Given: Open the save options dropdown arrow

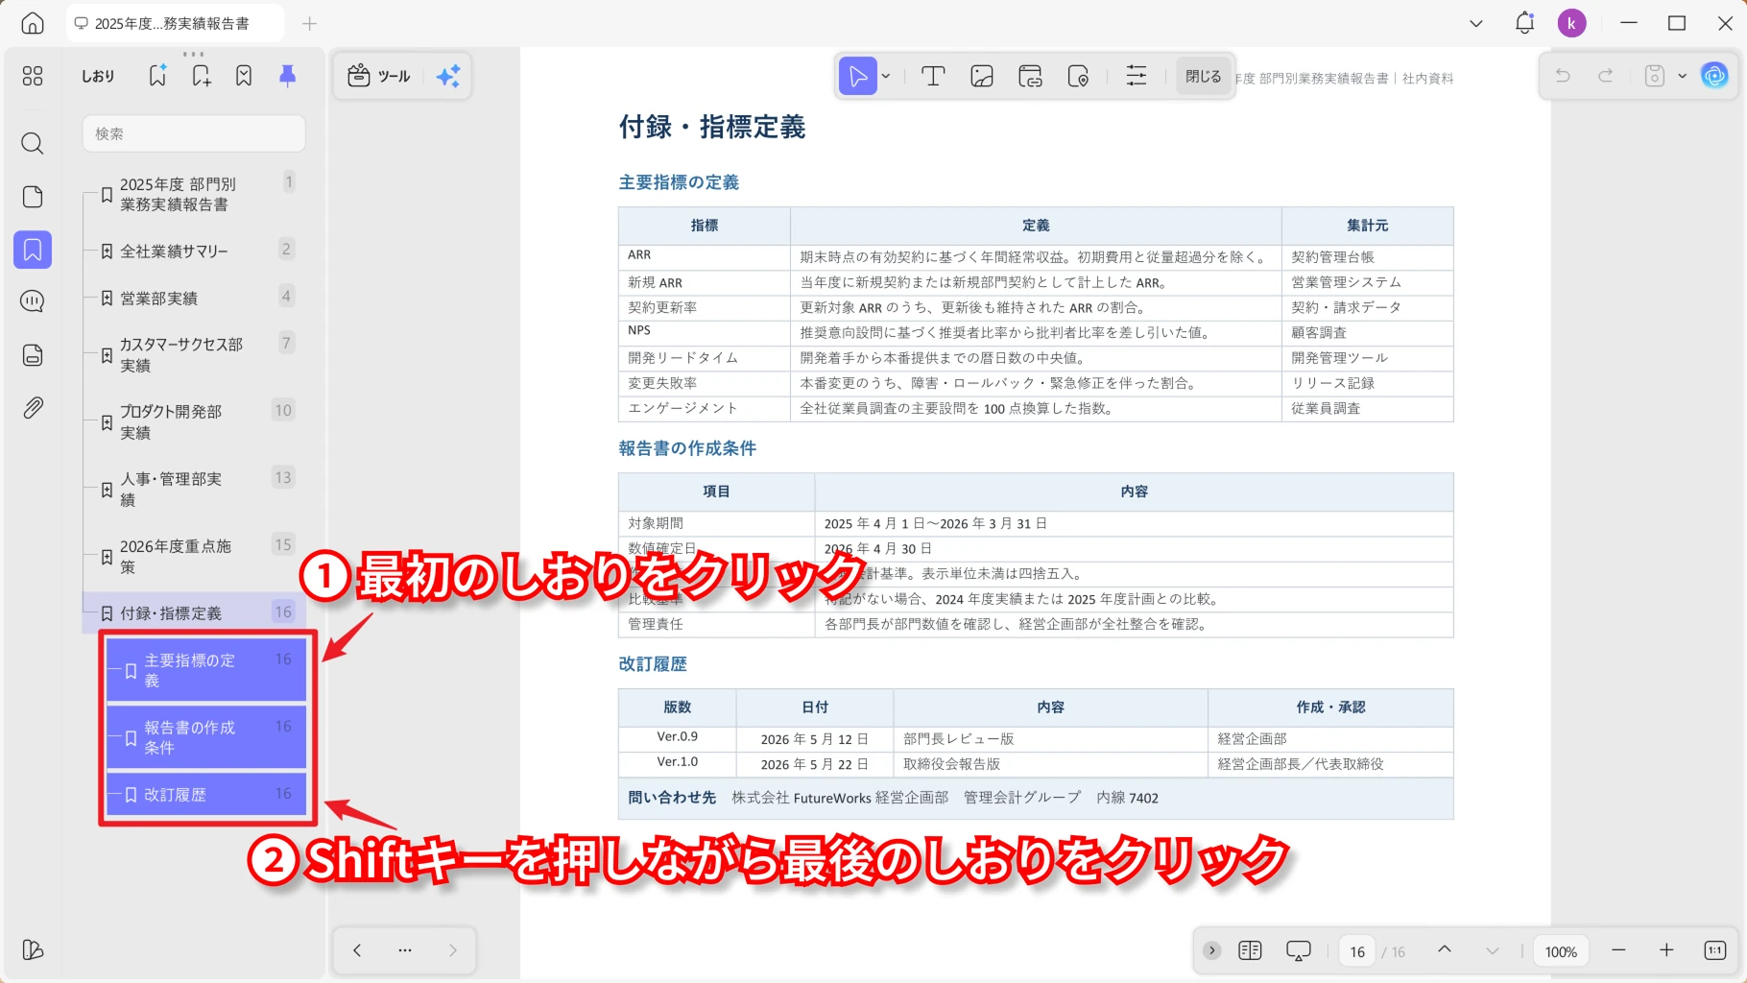Looking at the screenshot, I should 1682,76.
